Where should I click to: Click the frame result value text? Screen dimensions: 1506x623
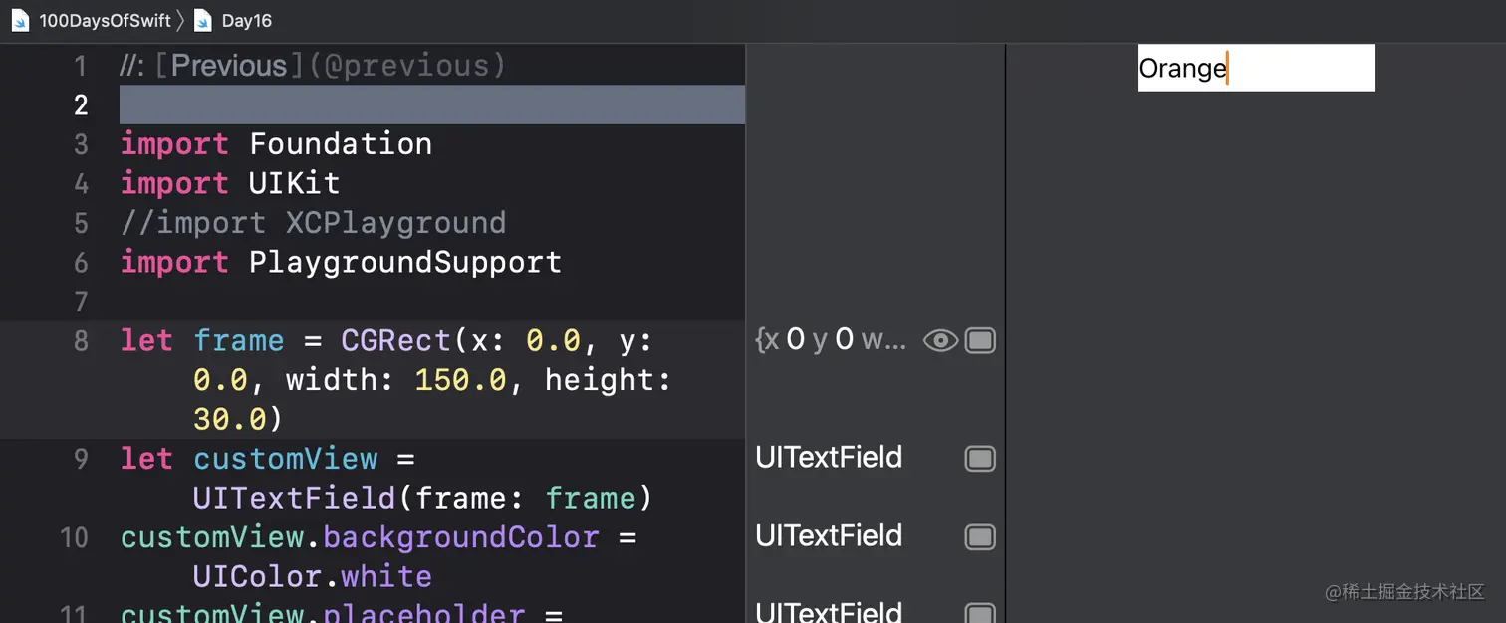[x=831, y=341]
